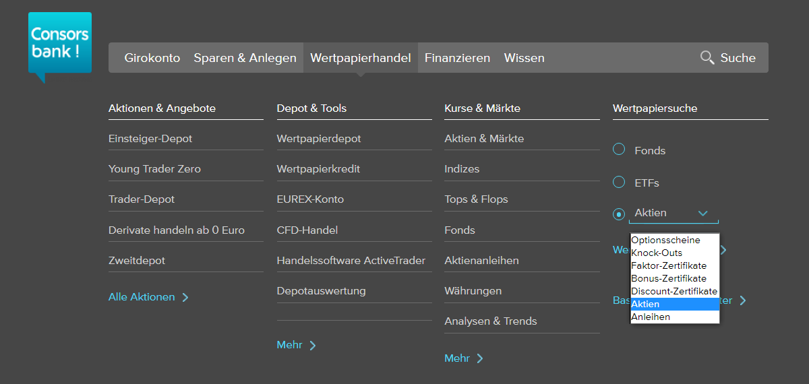The width and height of the screenshot is (809, 384).
Task: Pick Discount-Zertifikate from the dropdown list
Action: tap(675, 291)
